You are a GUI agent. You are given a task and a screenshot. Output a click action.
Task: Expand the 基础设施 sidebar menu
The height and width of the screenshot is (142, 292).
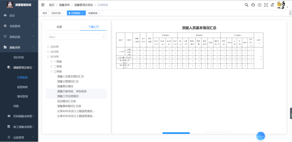click(x=19, y=37)
